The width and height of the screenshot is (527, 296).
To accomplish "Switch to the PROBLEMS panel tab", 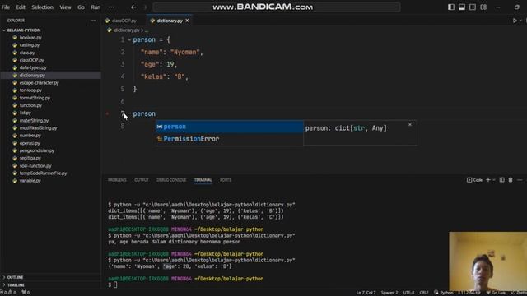I will tap(117, 180).
